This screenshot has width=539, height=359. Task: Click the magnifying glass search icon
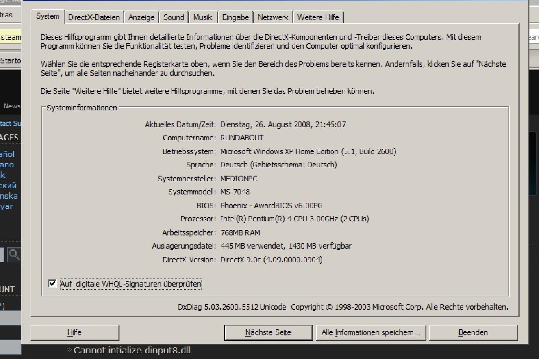click(14, 255)
